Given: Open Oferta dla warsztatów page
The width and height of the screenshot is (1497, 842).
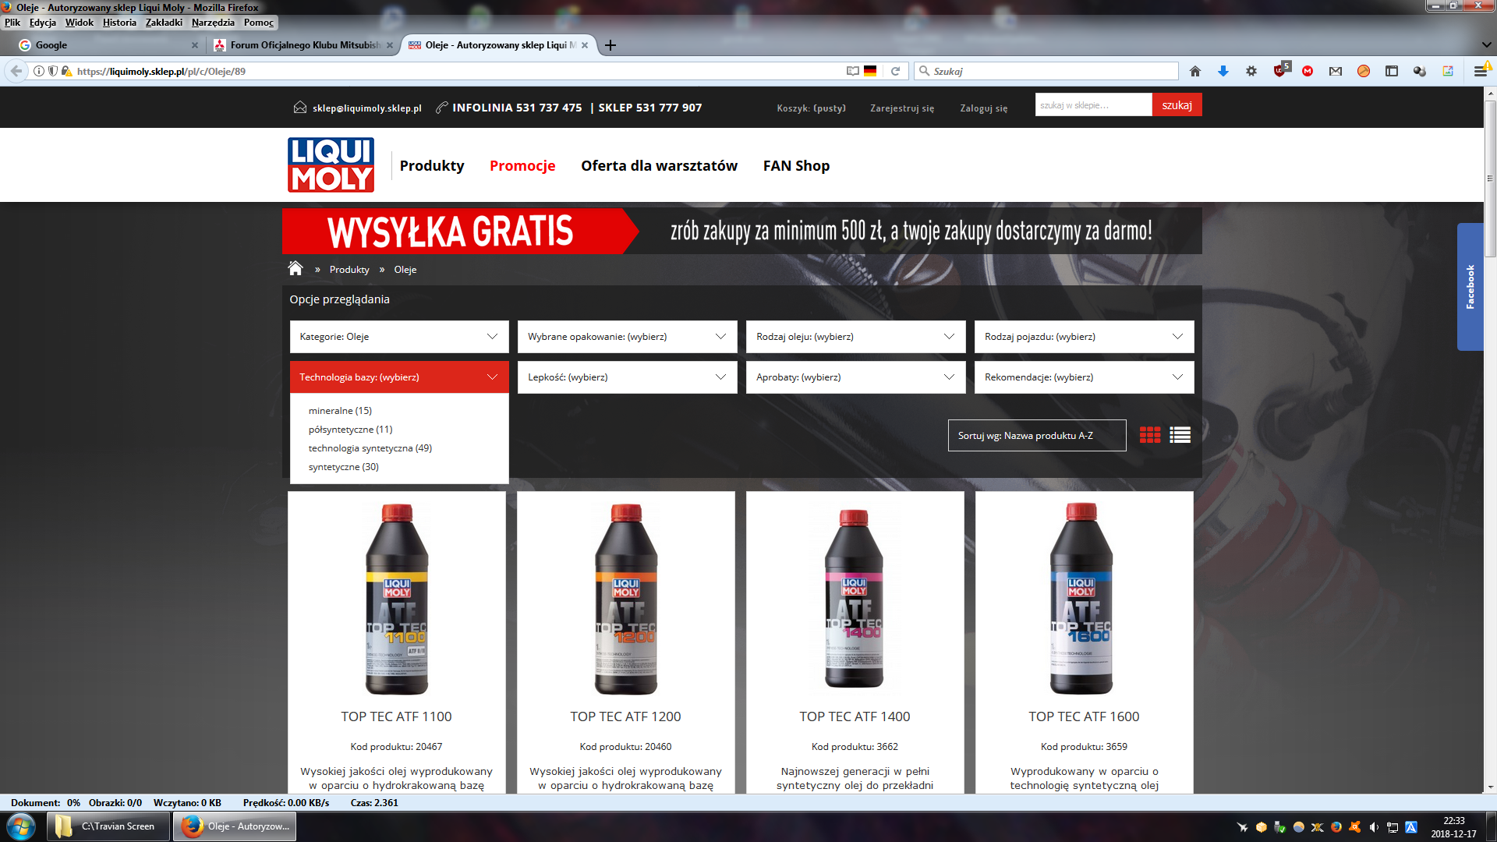Looking at the screenshot, I should click(x=659, y=165).
